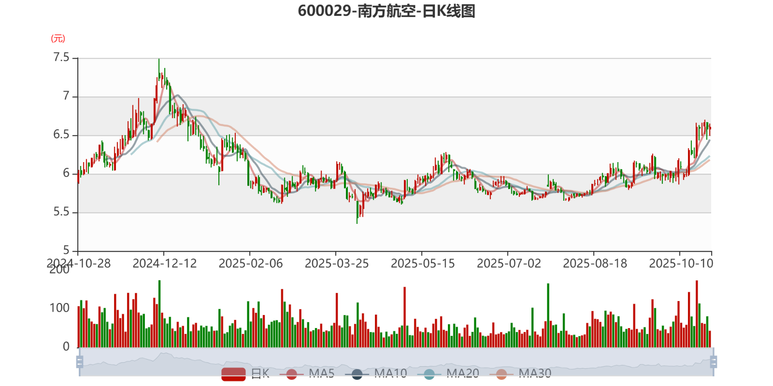The width and height of the screenshot is (773, 386).
Task: Select the 2024-12-12 date label
Action: (165, 263)
